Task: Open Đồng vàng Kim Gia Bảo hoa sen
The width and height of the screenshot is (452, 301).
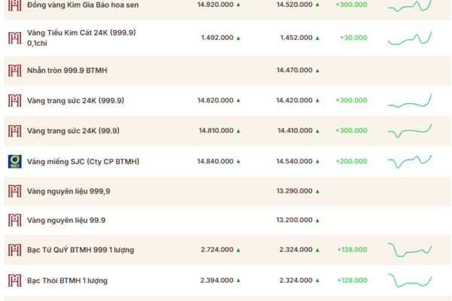Action: [83, 5]
